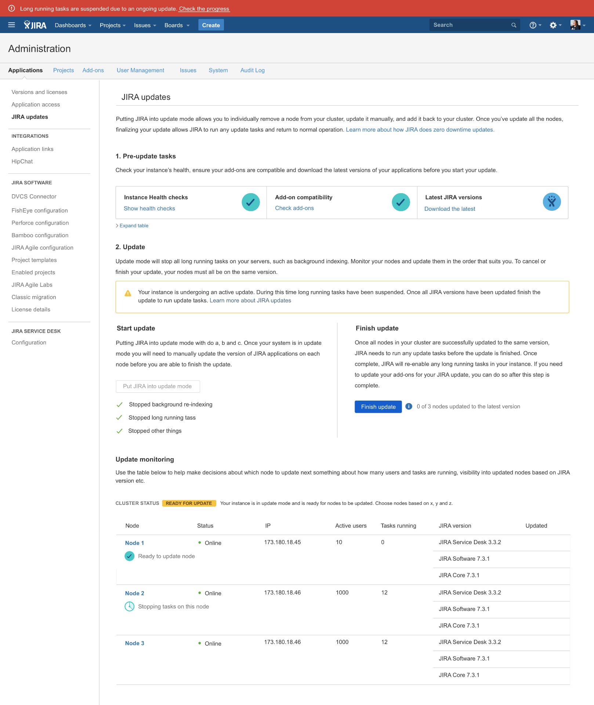594x705 pixels.
Task: Open Learn more about JIRA updates link
Action: (x=250, y=301)
